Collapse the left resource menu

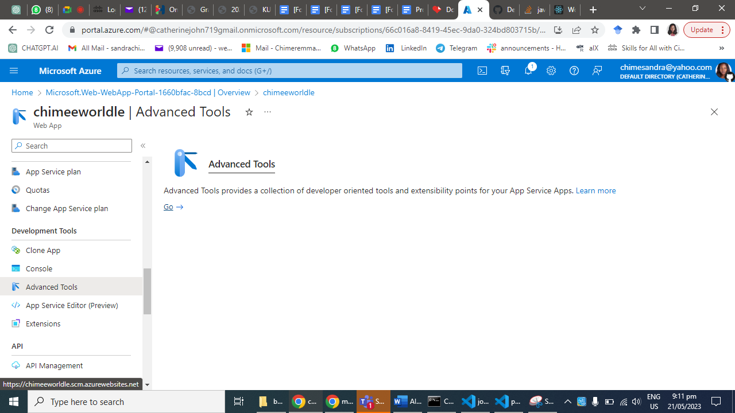click(x=143, y=146)
